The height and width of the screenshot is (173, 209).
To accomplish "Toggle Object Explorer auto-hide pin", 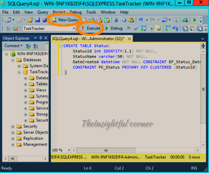I will click(x=40, y=38).
